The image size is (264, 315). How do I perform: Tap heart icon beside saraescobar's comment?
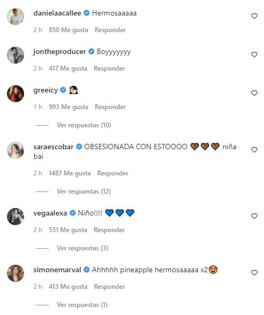[254, 150]
